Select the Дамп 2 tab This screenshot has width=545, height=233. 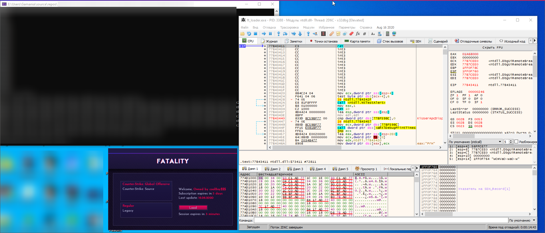point(272,169)
